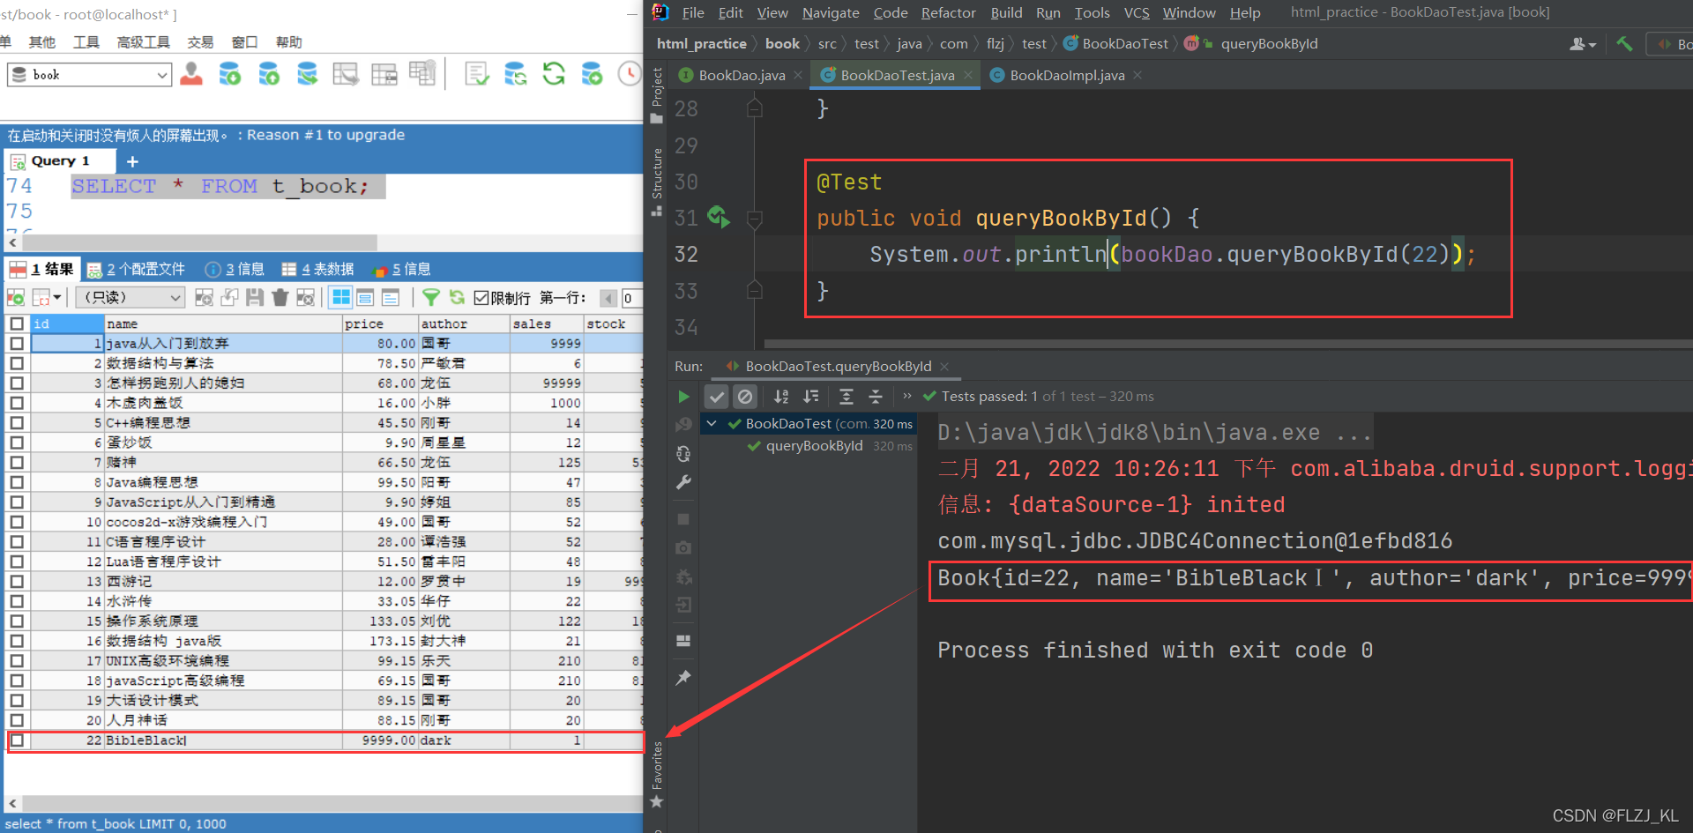Viewport: 1693px width, 833px height.
Task: Switch to 4 表数据 tab in SQLyog
Action: pyautogui.click(x=317, y=269)
